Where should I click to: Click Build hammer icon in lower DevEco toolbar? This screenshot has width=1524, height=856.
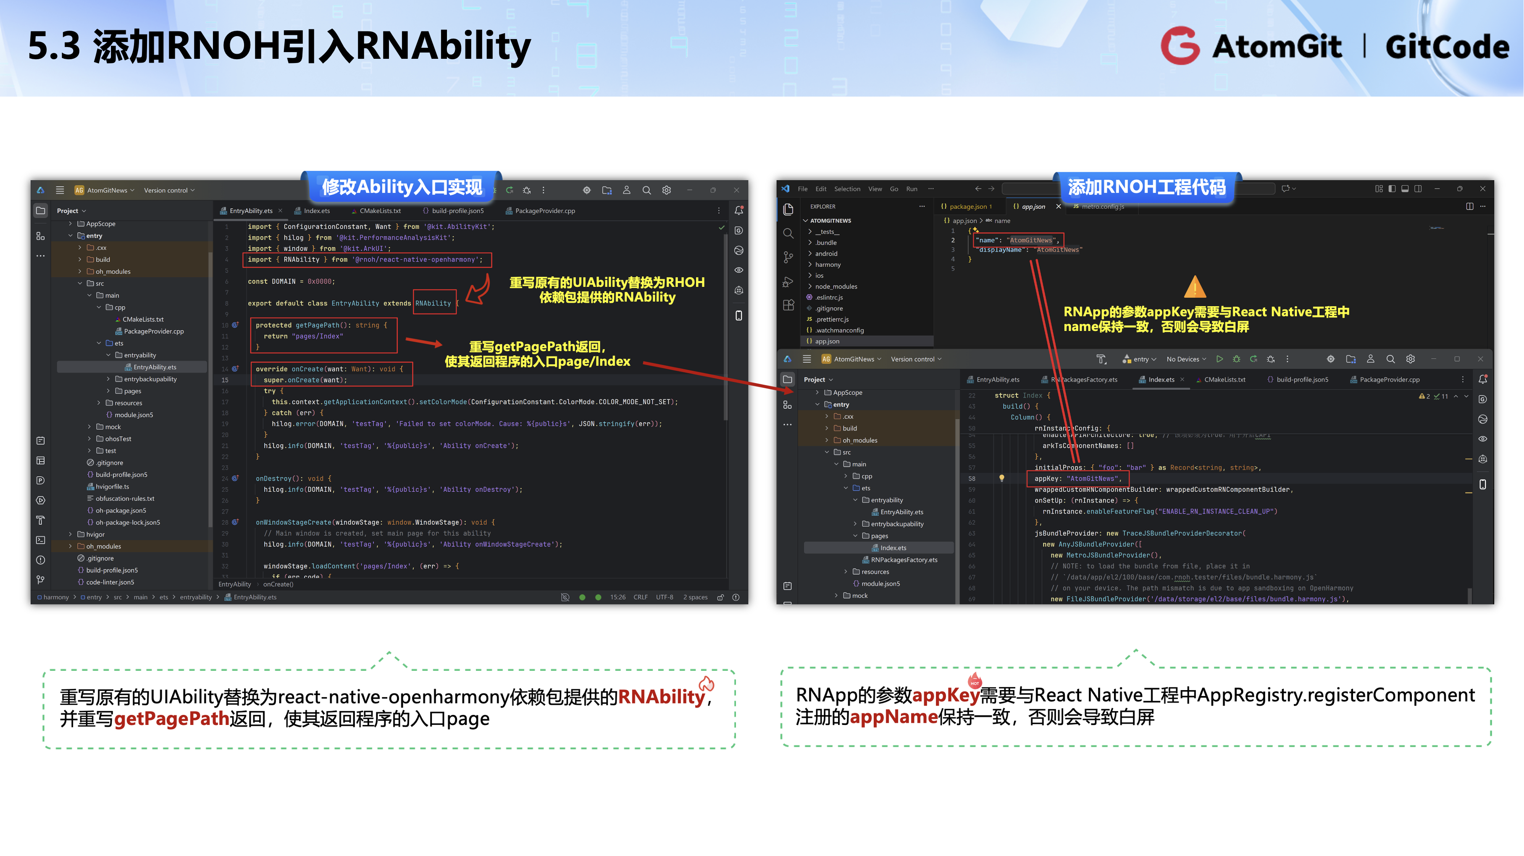tap(1101, 359)
